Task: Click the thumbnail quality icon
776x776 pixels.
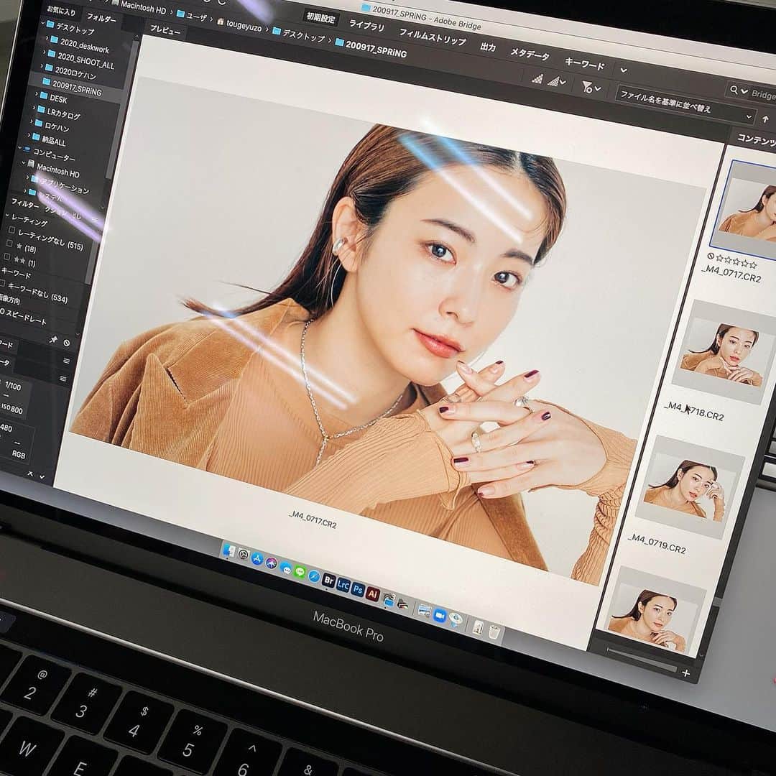Action: (x=538, y=78)
